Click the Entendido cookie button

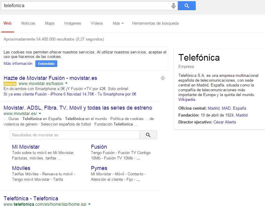pos(46,64)
